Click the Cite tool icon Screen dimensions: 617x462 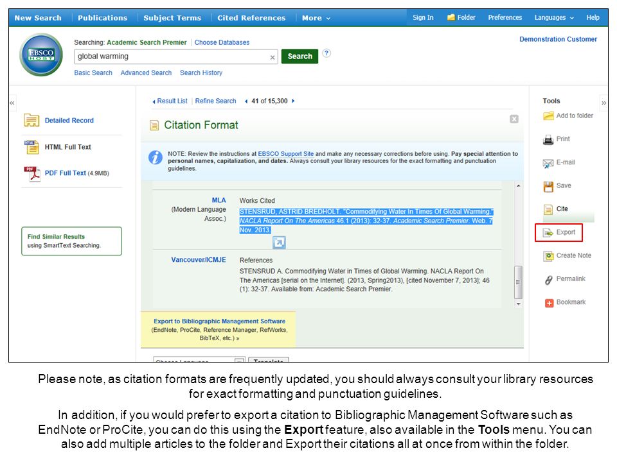[548, 209]
